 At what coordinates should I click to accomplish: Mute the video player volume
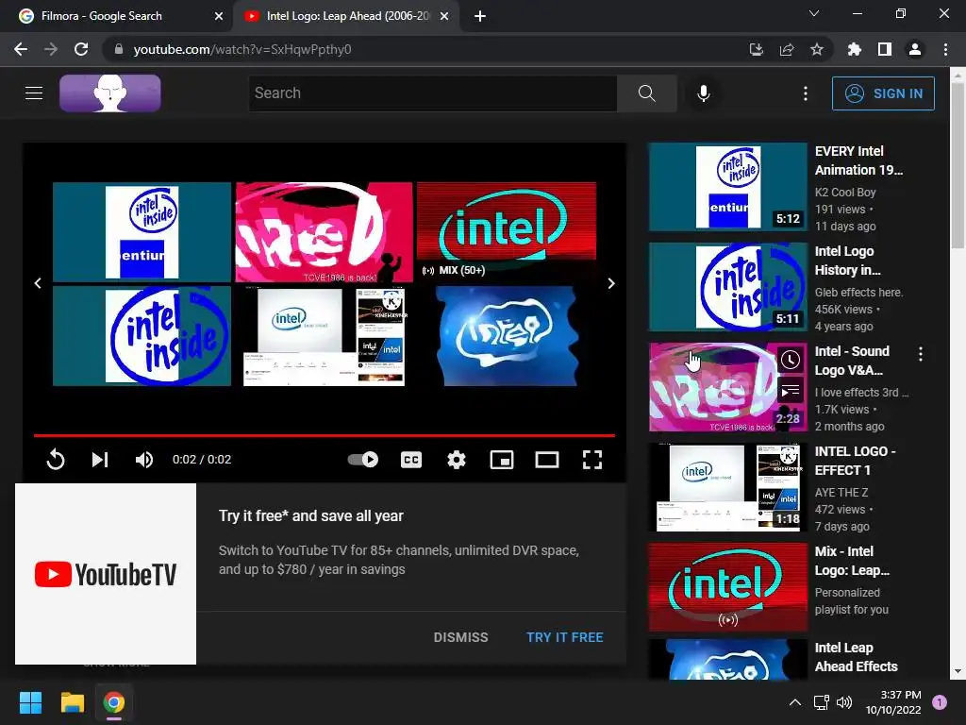(x=144, y=460)
